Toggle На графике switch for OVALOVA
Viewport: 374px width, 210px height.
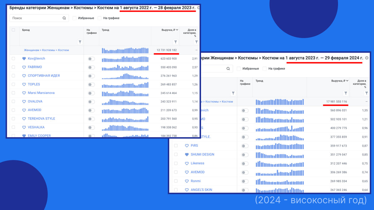coord(91,101)
